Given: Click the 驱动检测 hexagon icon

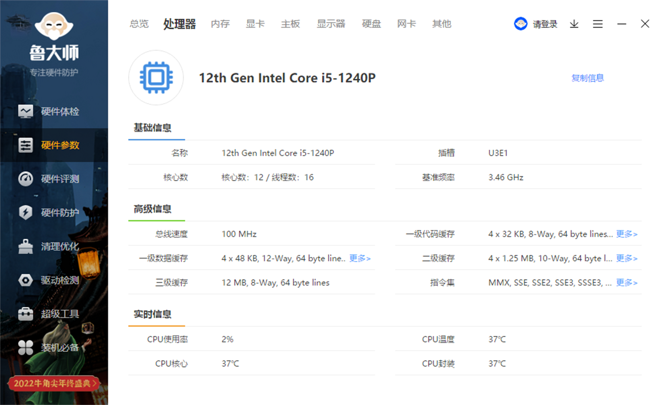Looking at the screenshot, I should click(x=26, y=280).
